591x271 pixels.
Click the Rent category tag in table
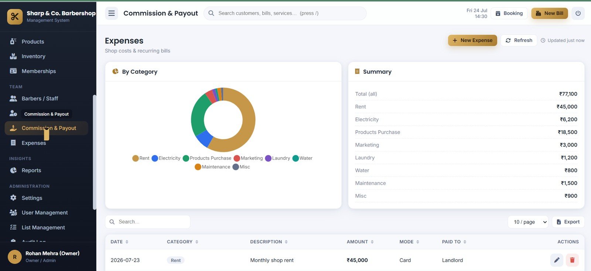(176, 260)
